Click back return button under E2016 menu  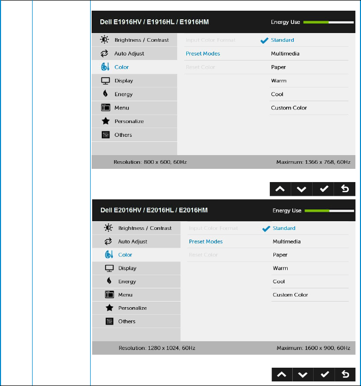coord(345,374)
